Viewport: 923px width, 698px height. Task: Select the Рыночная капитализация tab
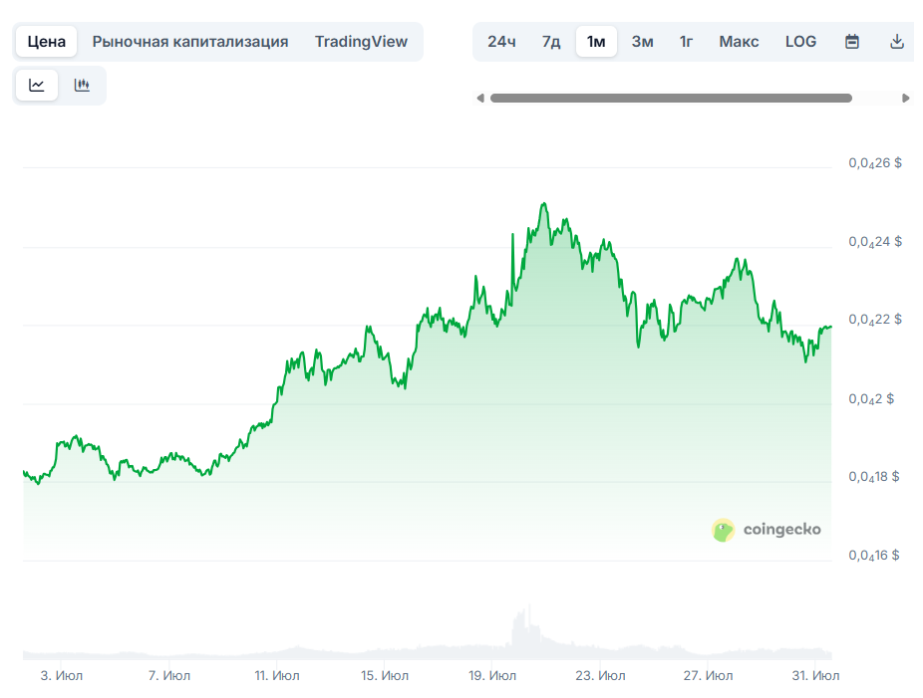190,42
